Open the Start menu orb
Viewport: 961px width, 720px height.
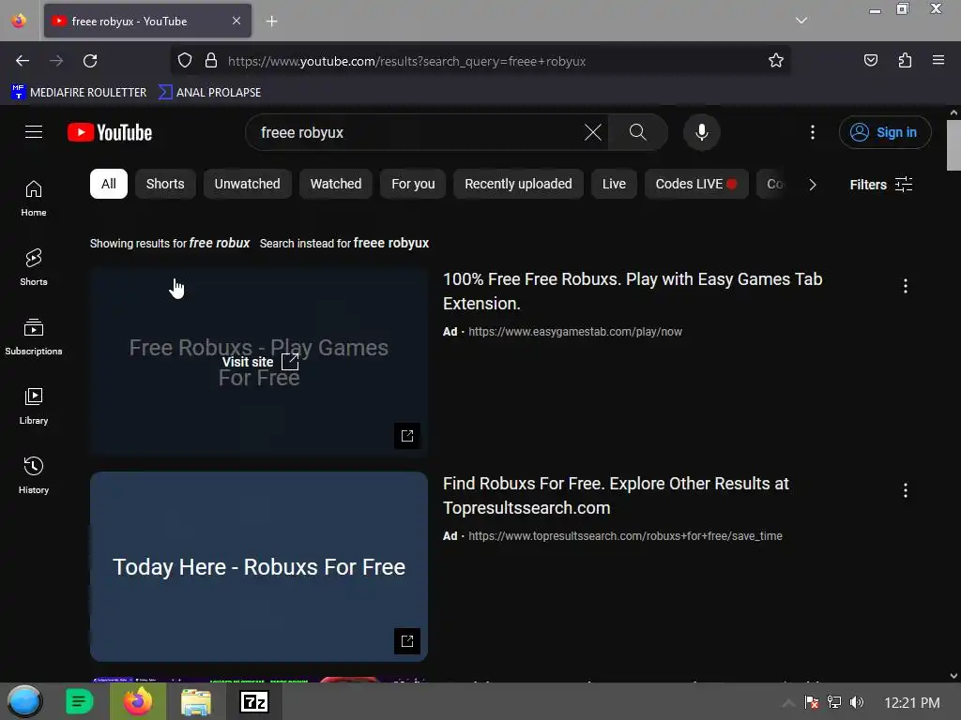24,701
